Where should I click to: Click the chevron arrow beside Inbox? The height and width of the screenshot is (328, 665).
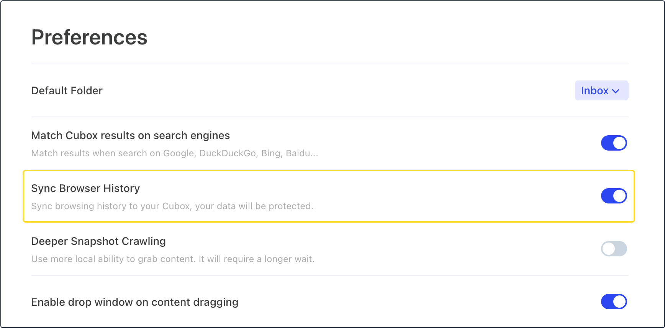click(616, 91)
